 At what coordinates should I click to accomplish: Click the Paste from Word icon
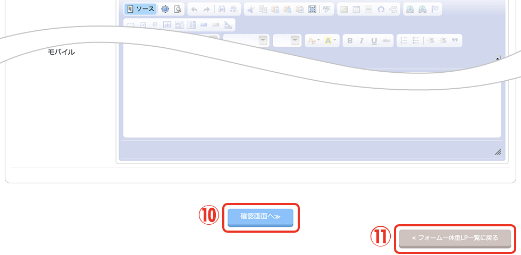(300, 10)
